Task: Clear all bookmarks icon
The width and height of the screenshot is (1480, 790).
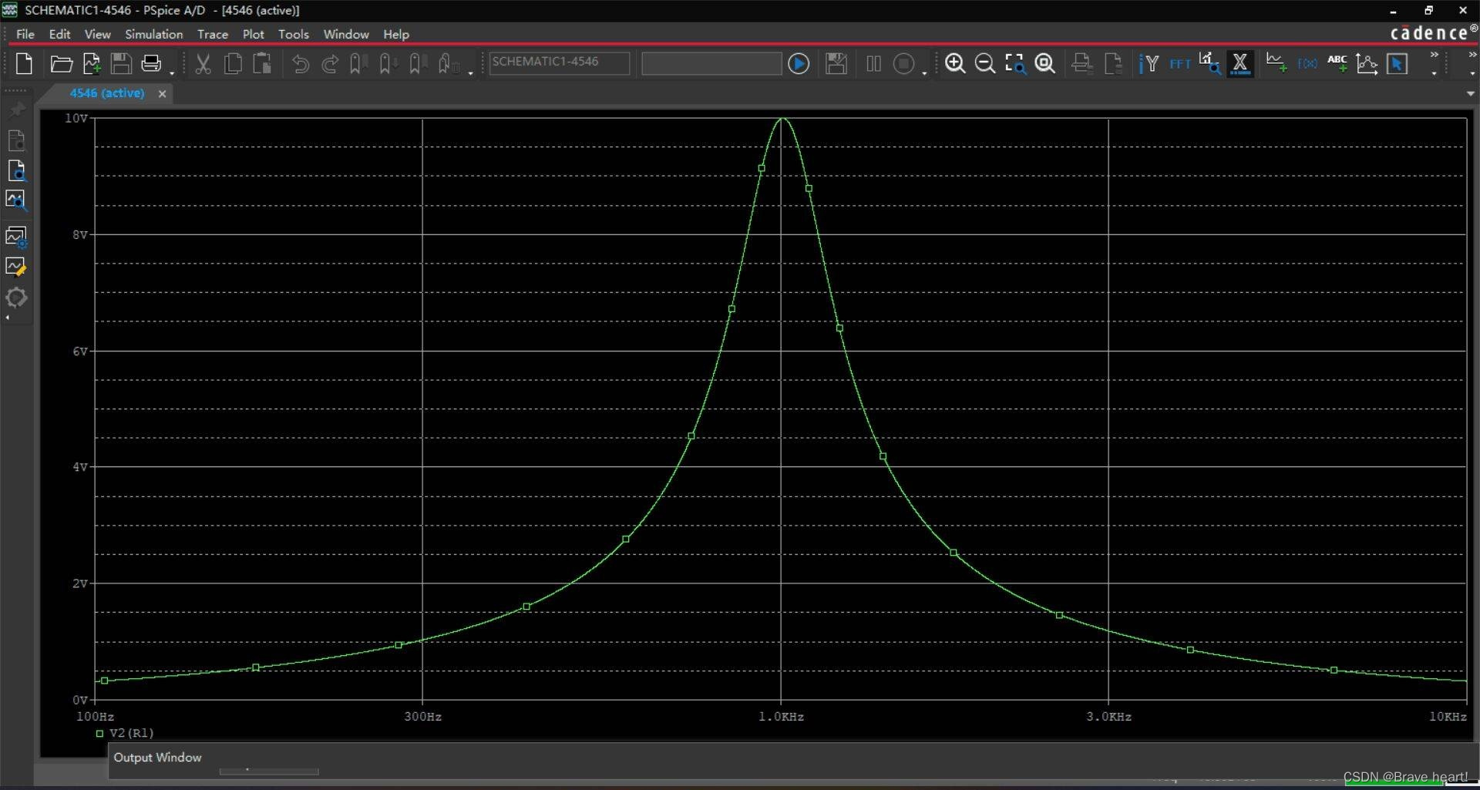Action: (x=448, y=63)
